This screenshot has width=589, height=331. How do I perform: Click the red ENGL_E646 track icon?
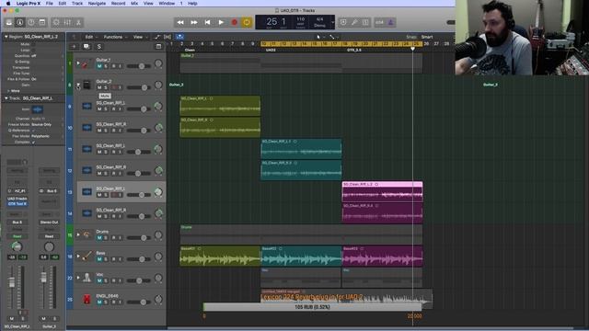pos(87,300)
